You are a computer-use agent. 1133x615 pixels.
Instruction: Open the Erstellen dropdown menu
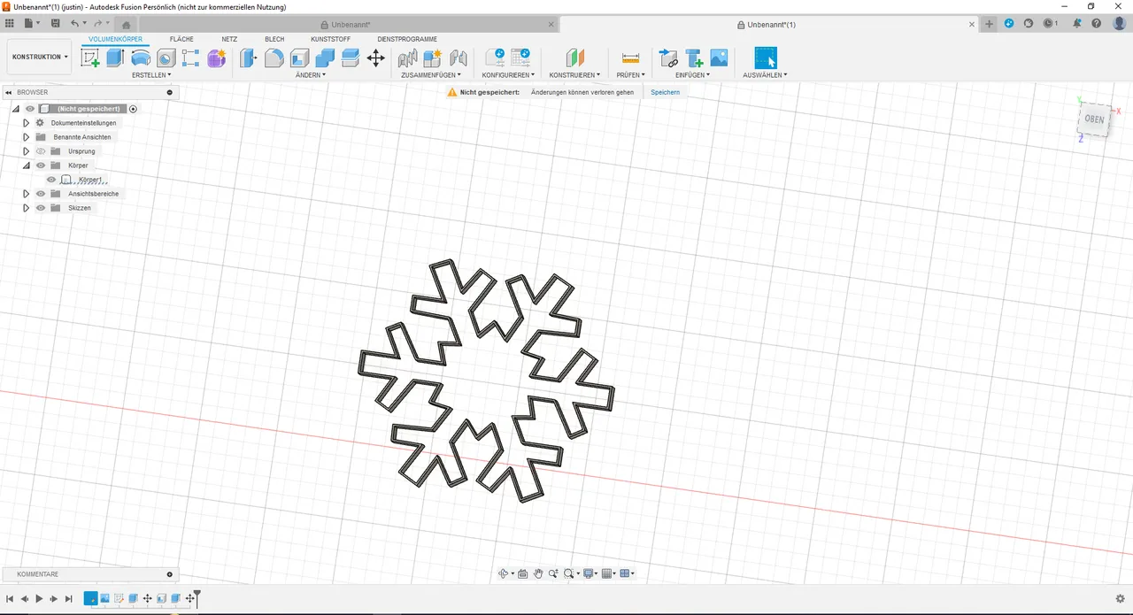(x=151, y=75)
